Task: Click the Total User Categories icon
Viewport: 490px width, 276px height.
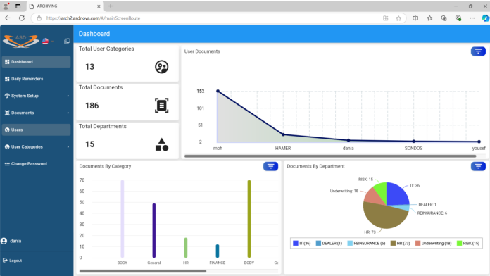Action: pyautogui.click(x=161, y=67)
